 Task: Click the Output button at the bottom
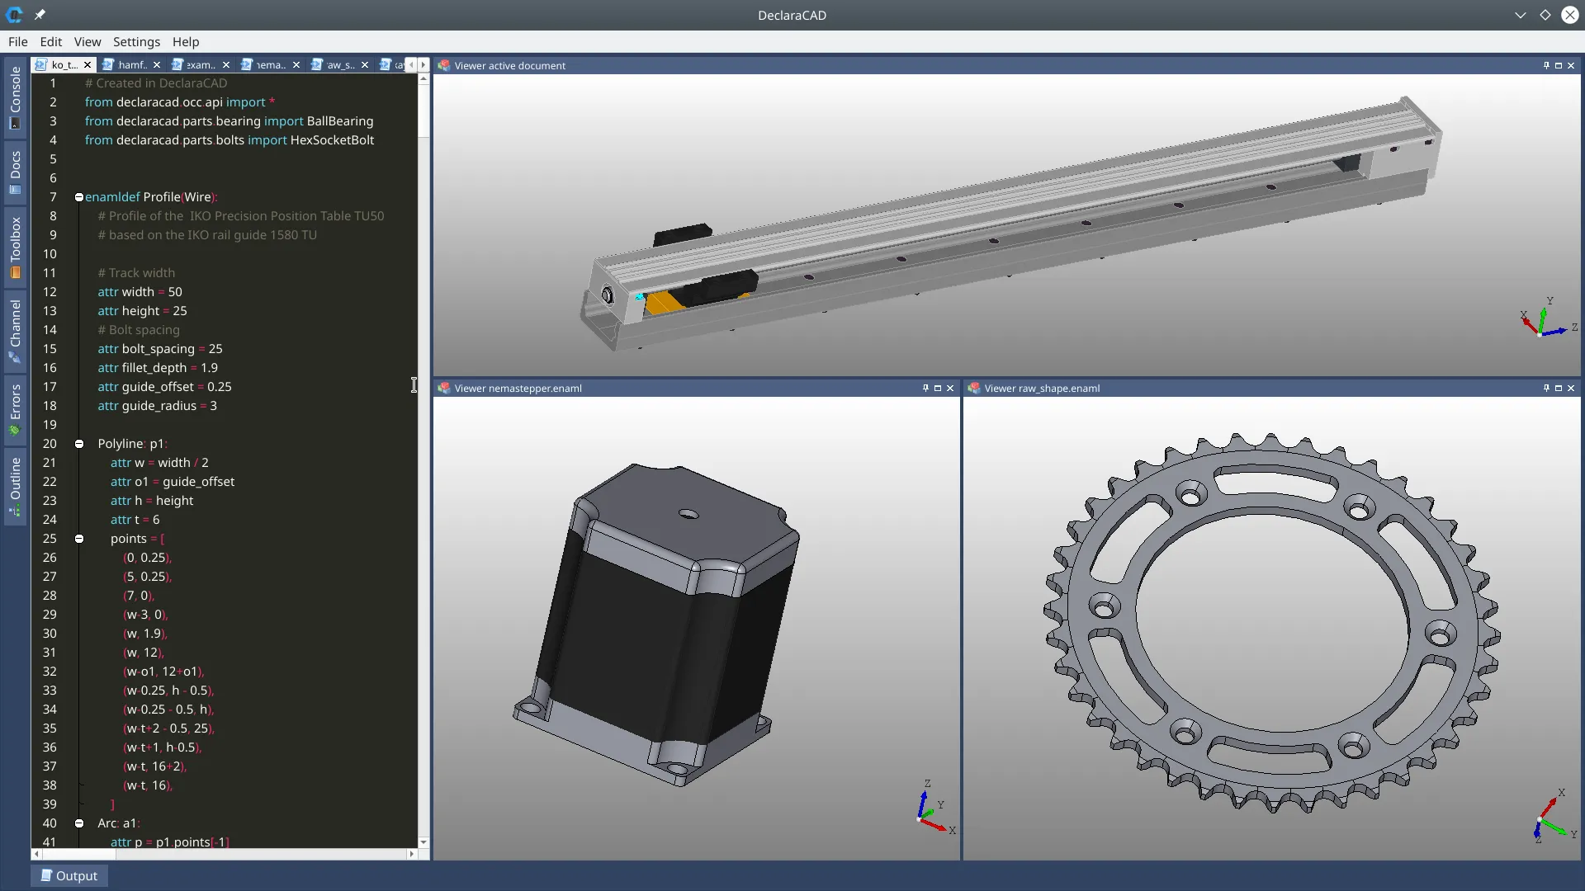pyautogui.click(x=69, y=875)
